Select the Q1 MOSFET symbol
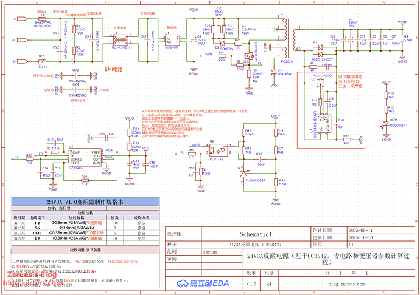Image resolution: width=420 pixels, height=295 pixels. pyautogui.click(x=247, y=58)
